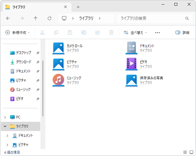The width and height of the screenshot is (196, 156).
Task: Collapse the ライブラリ tree node
Action: pyautogui.click(x=5, y=126)
